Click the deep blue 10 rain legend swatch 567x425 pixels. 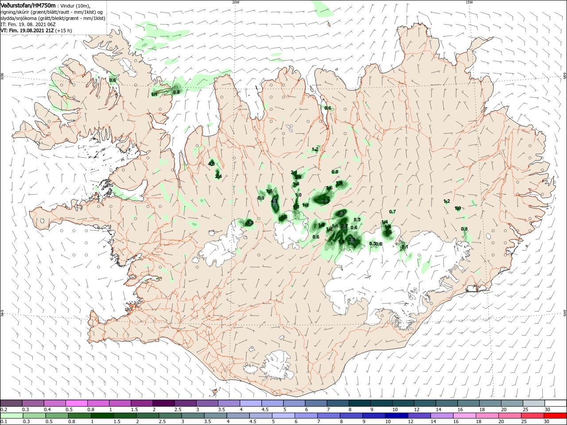[396, 416]
